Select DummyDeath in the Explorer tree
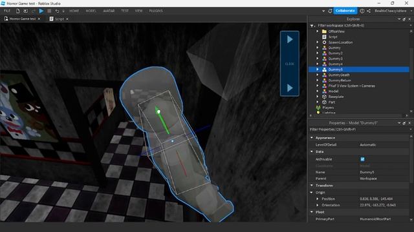414x232 pixels. click(339, 75)
